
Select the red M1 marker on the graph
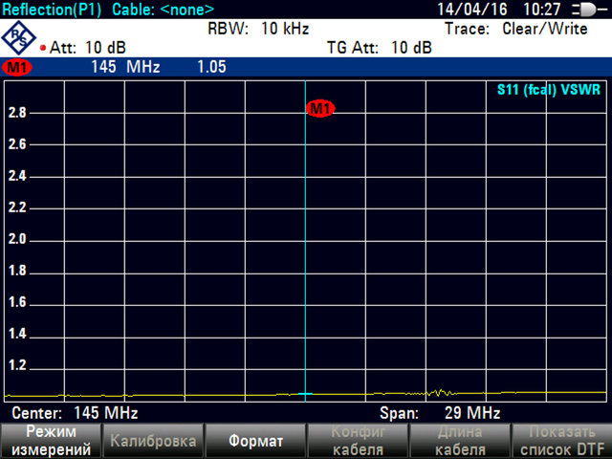click(x=319, y=109)
